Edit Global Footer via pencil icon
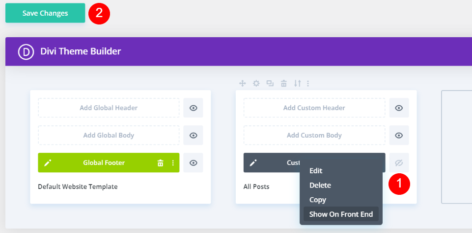This screenshot has height=233, width=472. pos(48,163)
